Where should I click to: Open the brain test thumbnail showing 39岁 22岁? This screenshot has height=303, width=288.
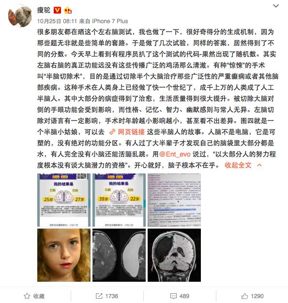[x=119, y=200]
